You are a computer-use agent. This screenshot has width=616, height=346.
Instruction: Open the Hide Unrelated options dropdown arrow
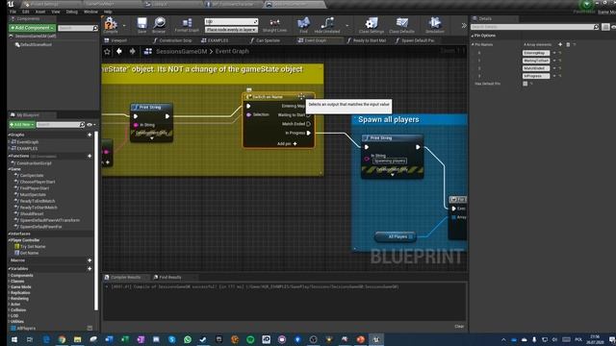pos(346,26)
